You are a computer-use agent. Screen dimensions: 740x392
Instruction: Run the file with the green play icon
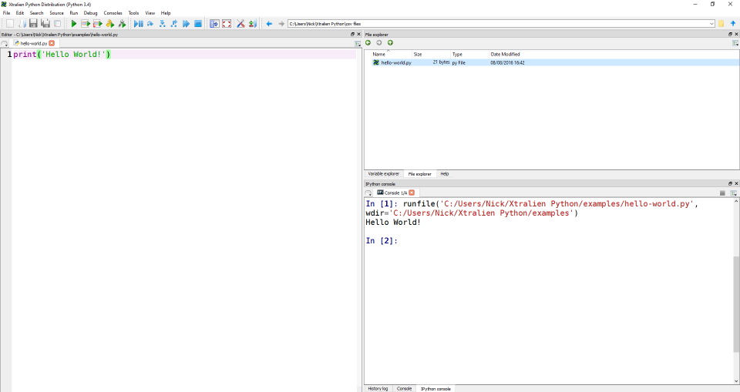tap(74, 24)
